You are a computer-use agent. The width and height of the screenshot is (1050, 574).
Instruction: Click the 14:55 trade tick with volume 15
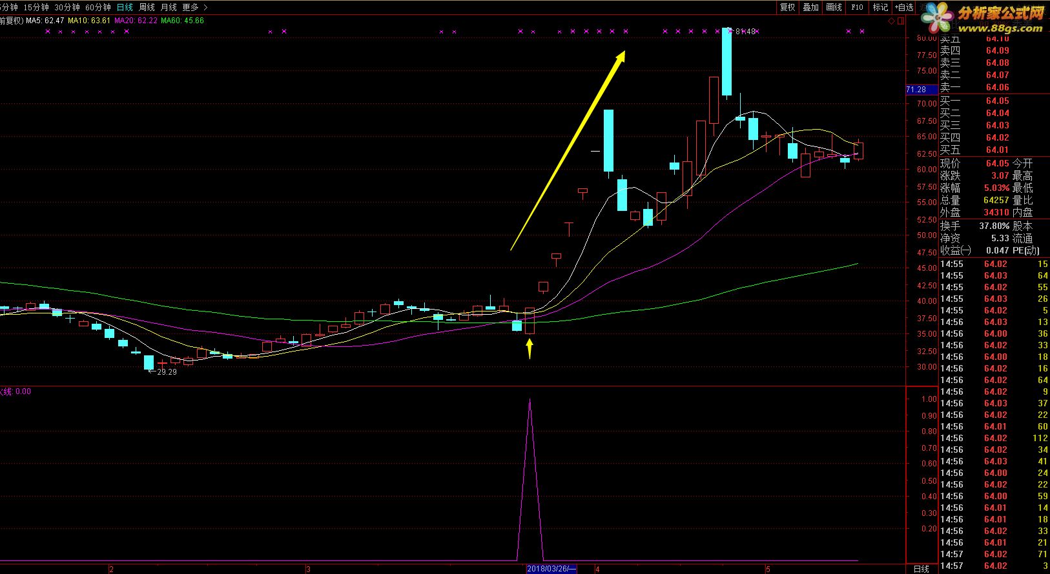click(994, 264)
